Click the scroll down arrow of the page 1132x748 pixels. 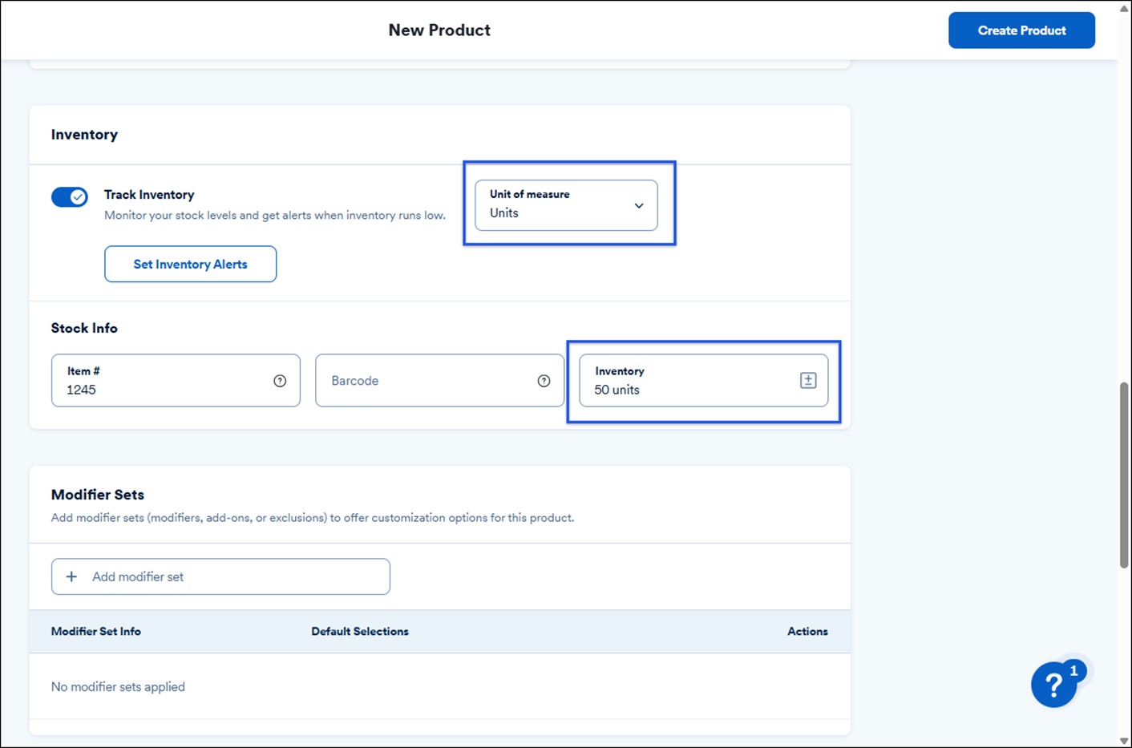tap(1124, 741)
